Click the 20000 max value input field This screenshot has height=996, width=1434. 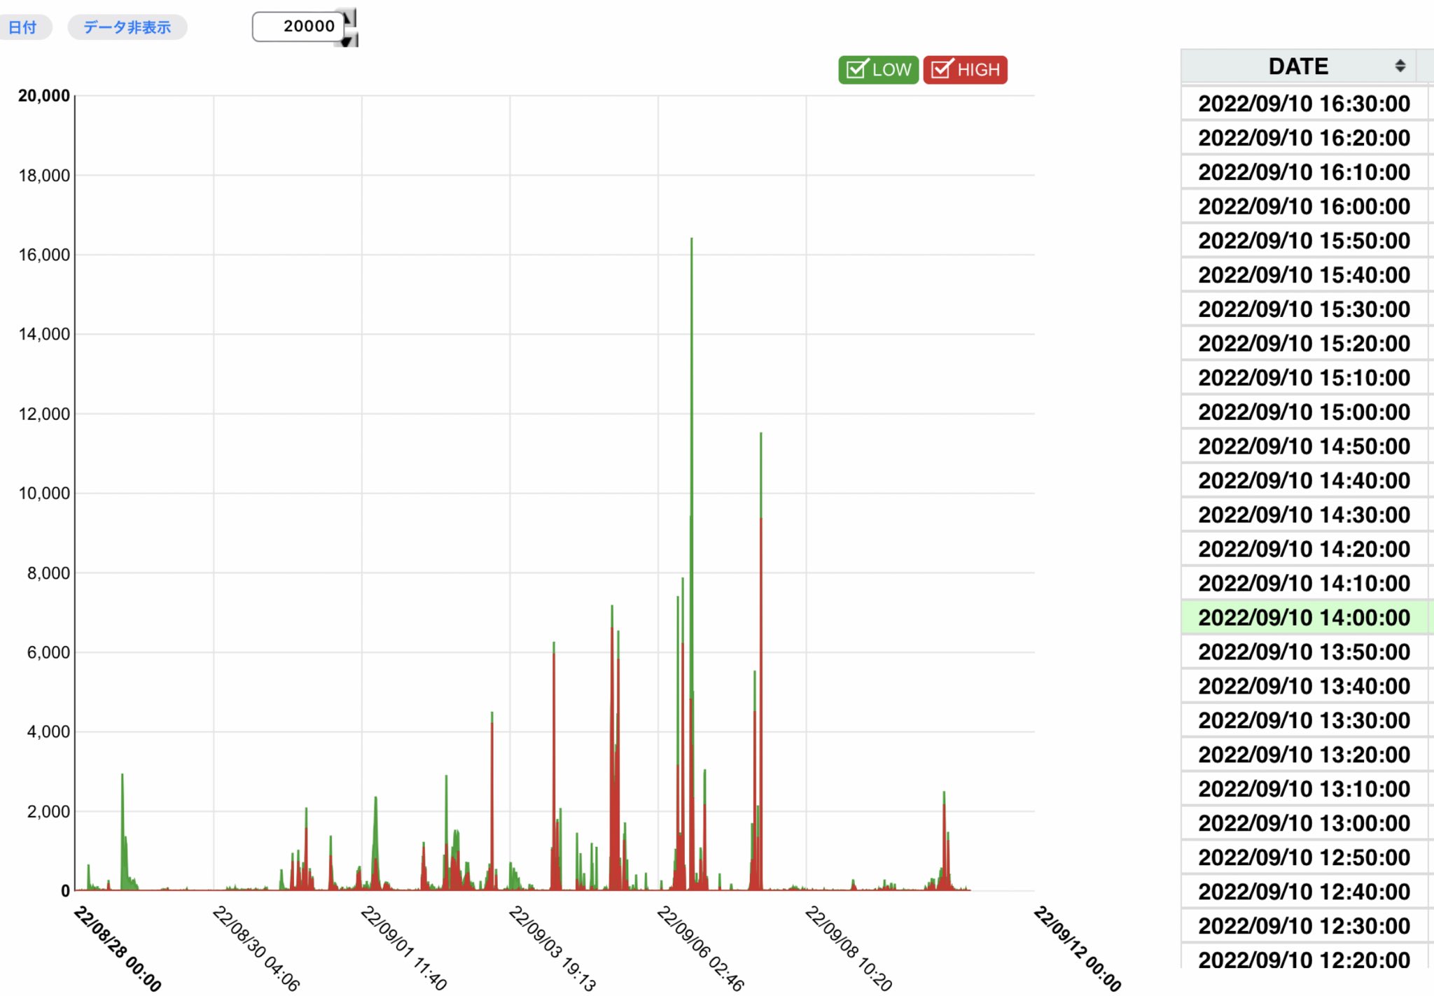click(x=298, y=27)
